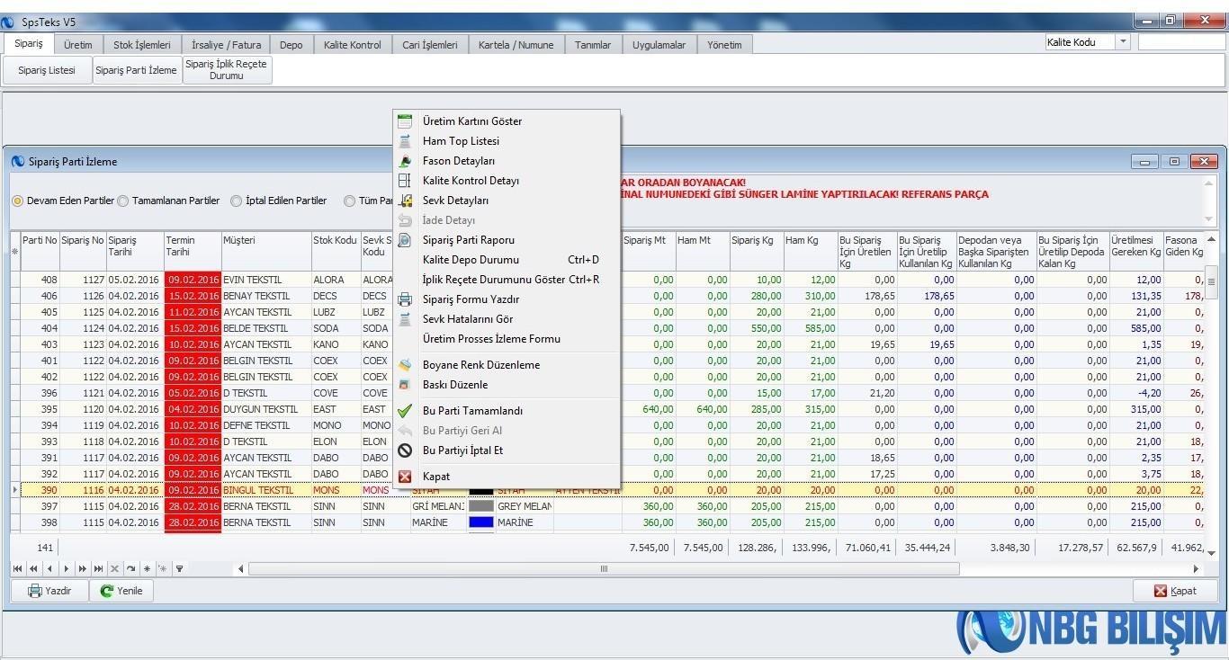The width and height of the screenshot is (1229, 660).
Task: Switch to the Uygulamalar tab
Action: point(659,45)
